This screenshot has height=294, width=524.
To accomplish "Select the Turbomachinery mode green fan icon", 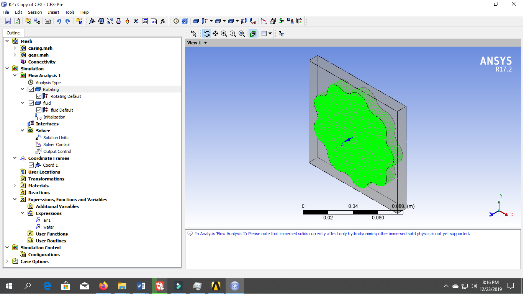I will [282, 21].
